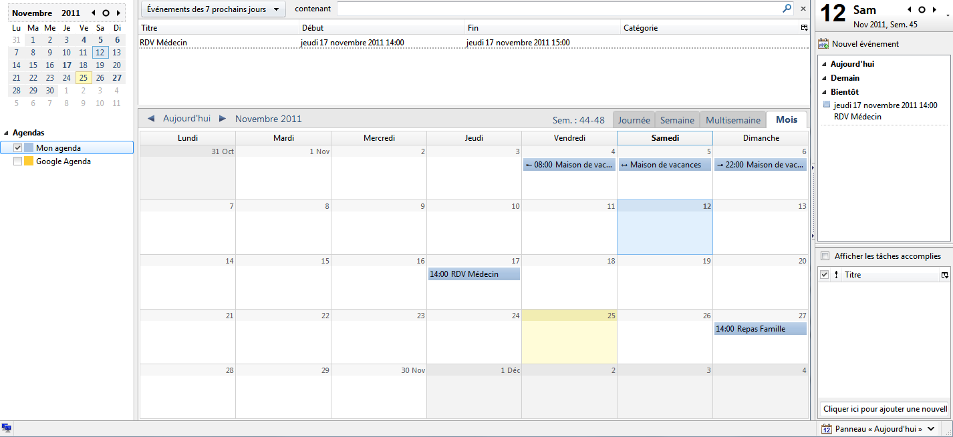Click the Samedi day column header
Screen dimensions: 953x437
[665, 138]
